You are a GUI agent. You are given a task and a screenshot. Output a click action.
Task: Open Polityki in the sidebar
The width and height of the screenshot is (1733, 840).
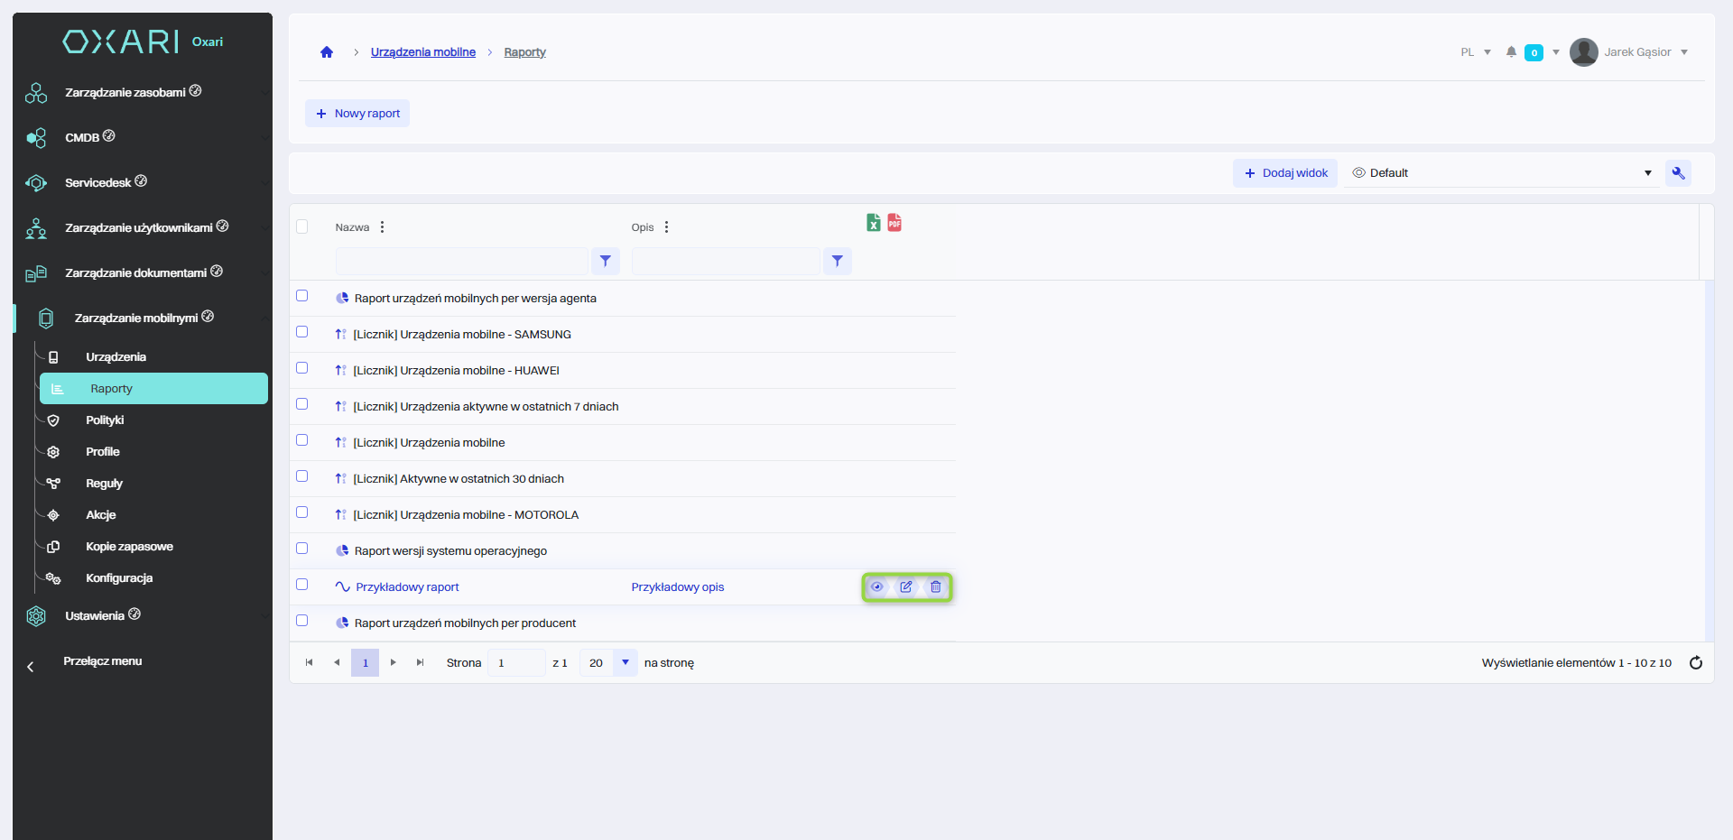(105, 420)
